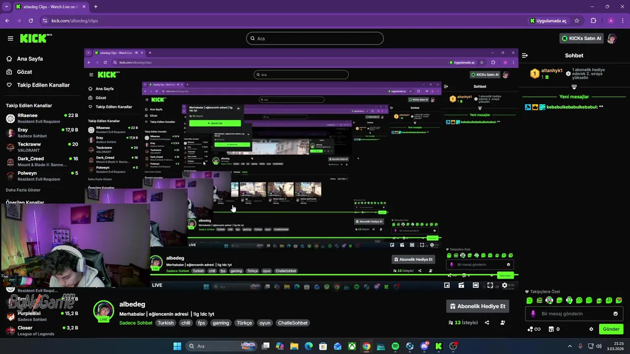The height and width of the screenshot is (354, 630).
Task: Collapse the Sohbet chat panel
Action: click(525, 56)
